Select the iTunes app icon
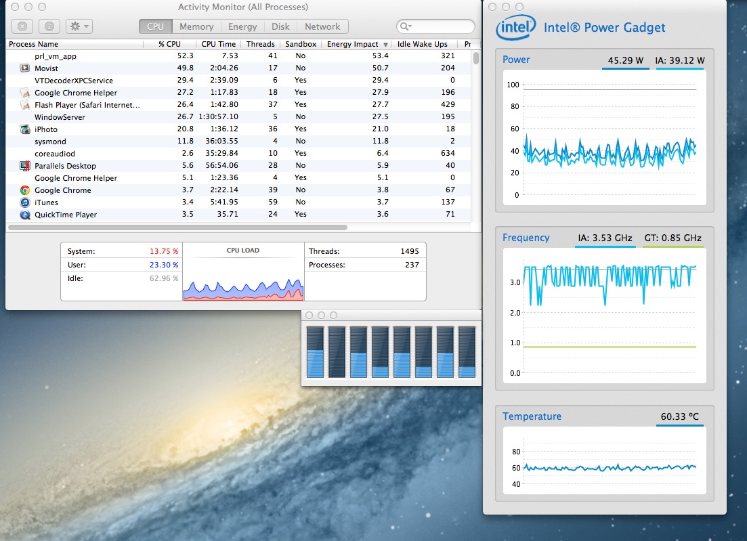 pyautogui.click(x=25, y=202)
